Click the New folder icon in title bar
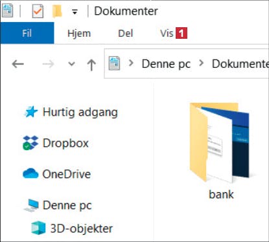 click(57, 11)
